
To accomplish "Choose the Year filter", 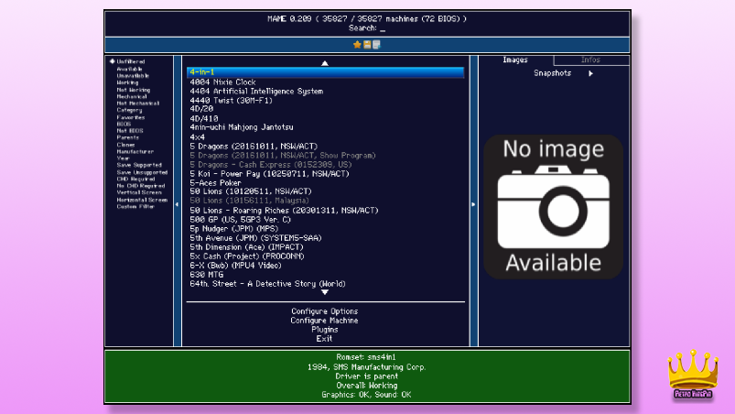I will click(124, 158).
